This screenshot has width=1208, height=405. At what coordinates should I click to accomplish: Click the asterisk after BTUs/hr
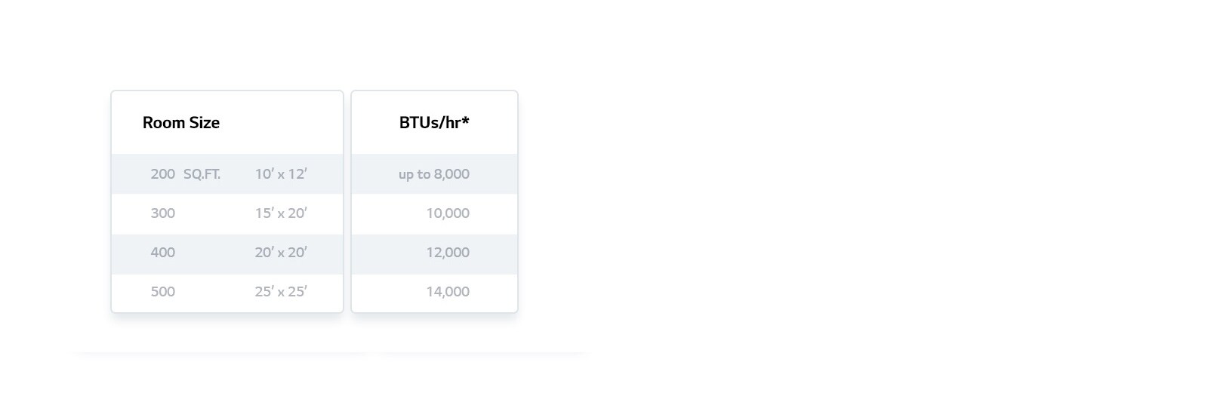point(466,121)
